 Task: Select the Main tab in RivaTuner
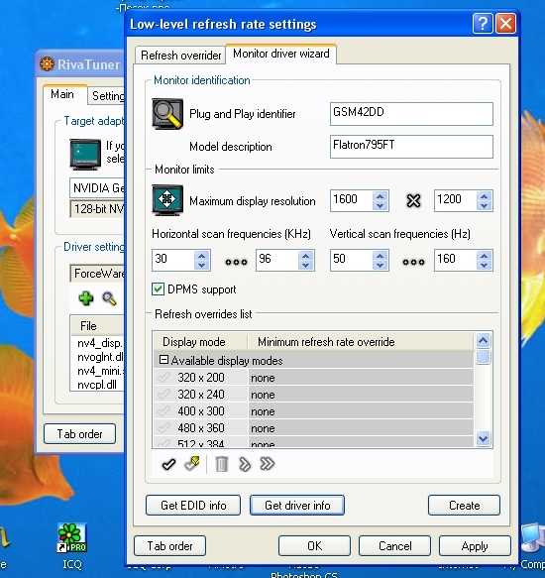coord(65,94)
